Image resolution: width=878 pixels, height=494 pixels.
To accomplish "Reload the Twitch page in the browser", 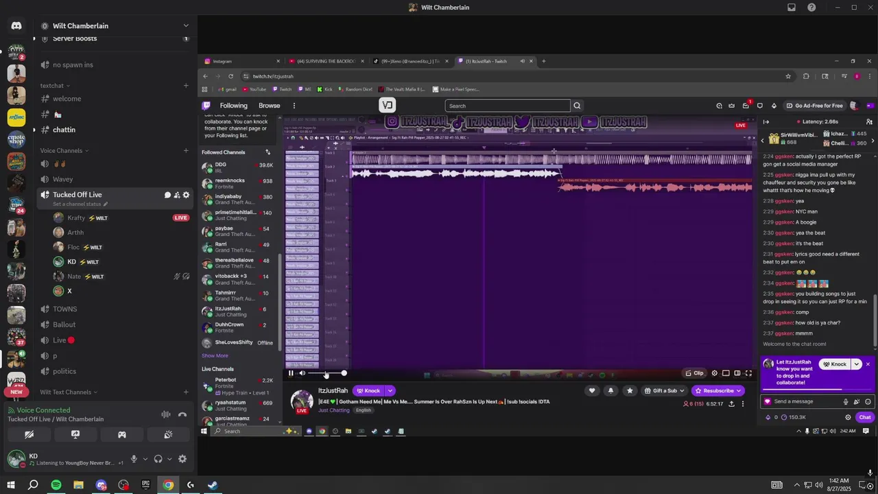I will tap(230, 76).
